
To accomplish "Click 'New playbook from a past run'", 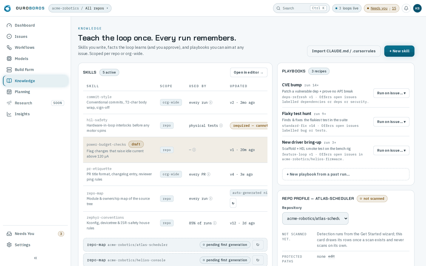I will tap(346, 174).
